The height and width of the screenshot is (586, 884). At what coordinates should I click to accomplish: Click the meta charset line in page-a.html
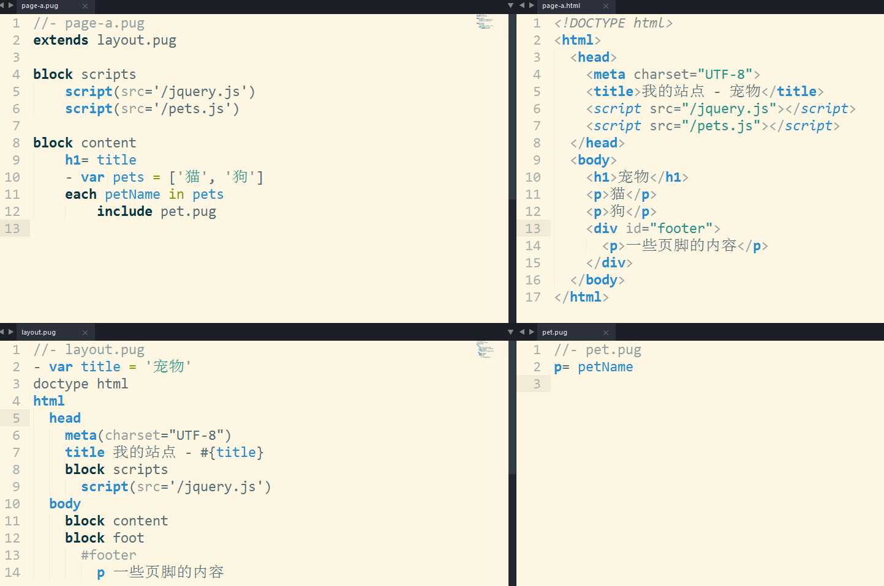click(673, 75)
